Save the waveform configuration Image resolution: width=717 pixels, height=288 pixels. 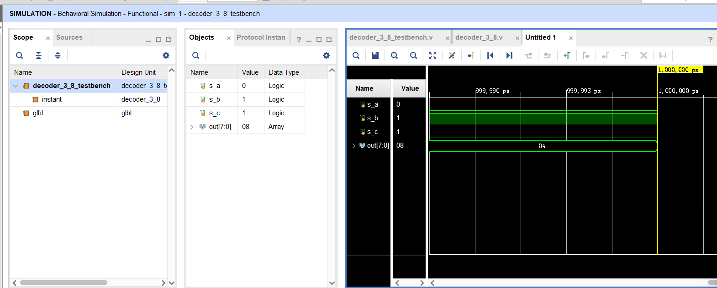(x=375, y=55)
